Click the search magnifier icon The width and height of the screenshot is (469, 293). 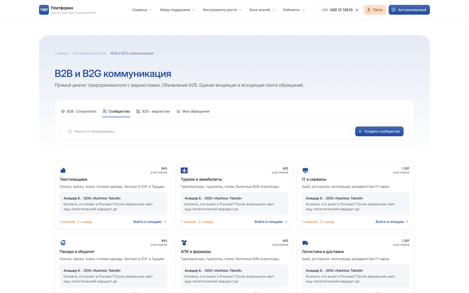click(70, 131)
